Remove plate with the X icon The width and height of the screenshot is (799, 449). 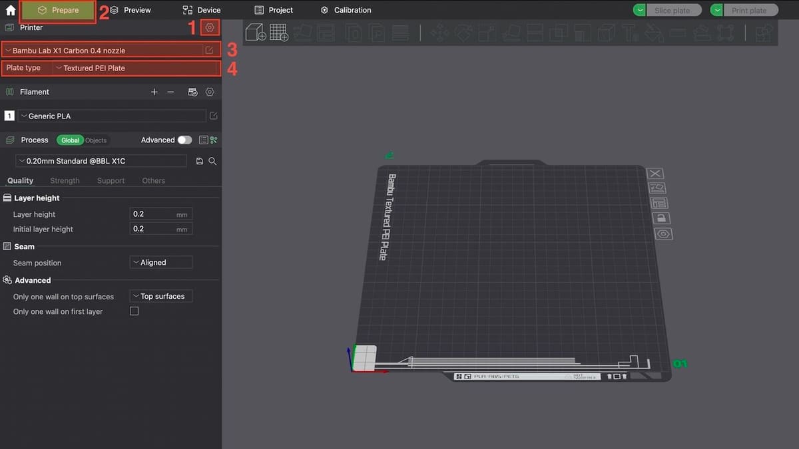point(655,174)
